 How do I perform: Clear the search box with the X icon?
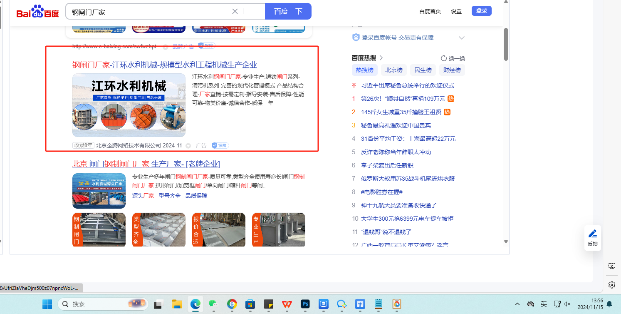[x=235, y=11]
